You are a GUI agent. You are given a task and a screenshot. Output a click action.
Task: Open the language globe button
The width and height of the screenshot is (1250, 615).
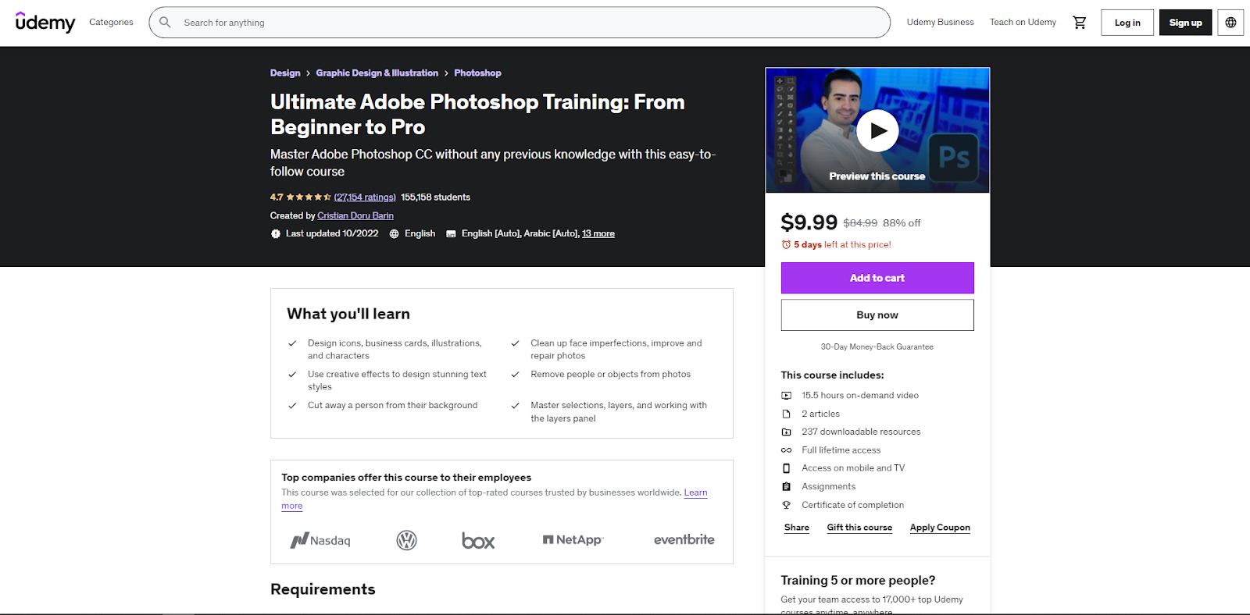pyautogui.click(x=1230, y=23)
